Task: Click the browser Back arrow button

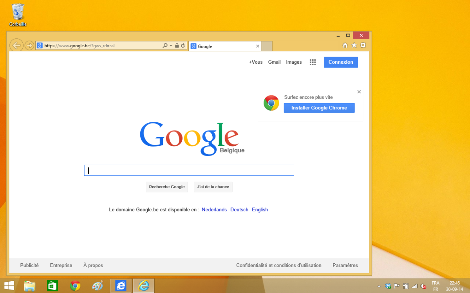Action: [16, 45]
